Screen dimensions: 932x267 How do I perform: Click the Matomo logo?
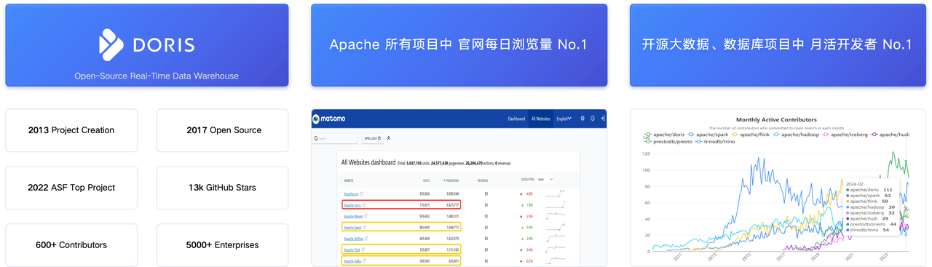(x=329, y=119)
